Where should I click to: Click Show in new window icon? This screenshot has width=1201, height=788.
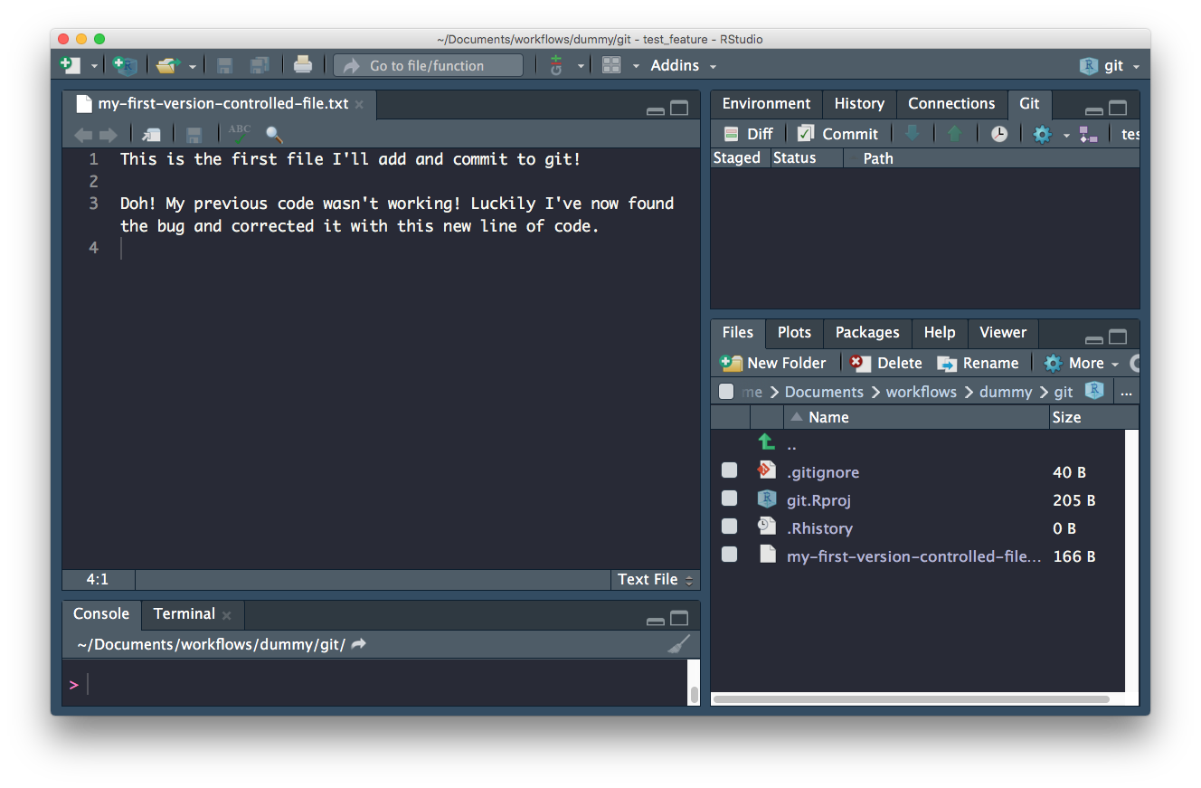point(152,135)
